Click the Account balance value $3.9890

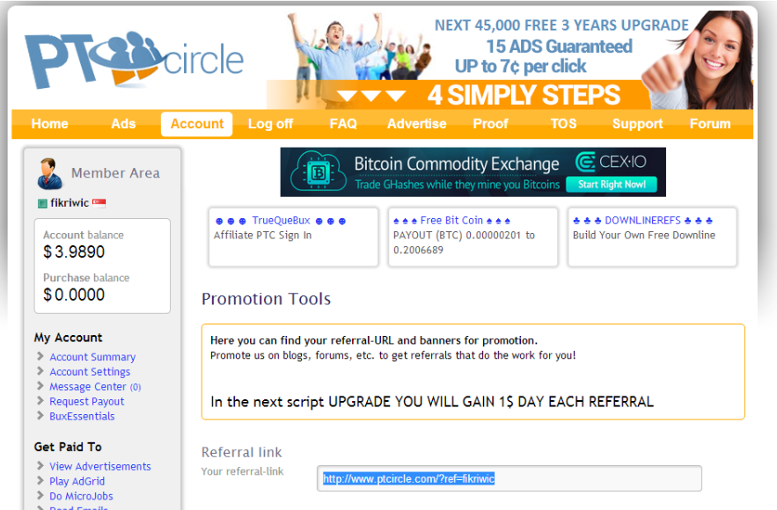click(x=74, y=252)
